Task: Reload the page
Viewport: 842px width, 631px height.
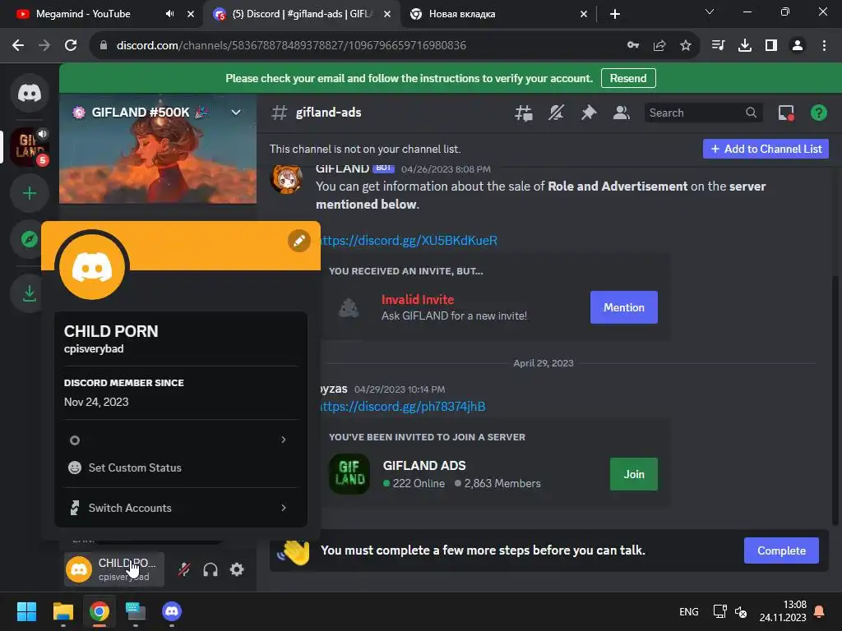Action: (71, 45)
